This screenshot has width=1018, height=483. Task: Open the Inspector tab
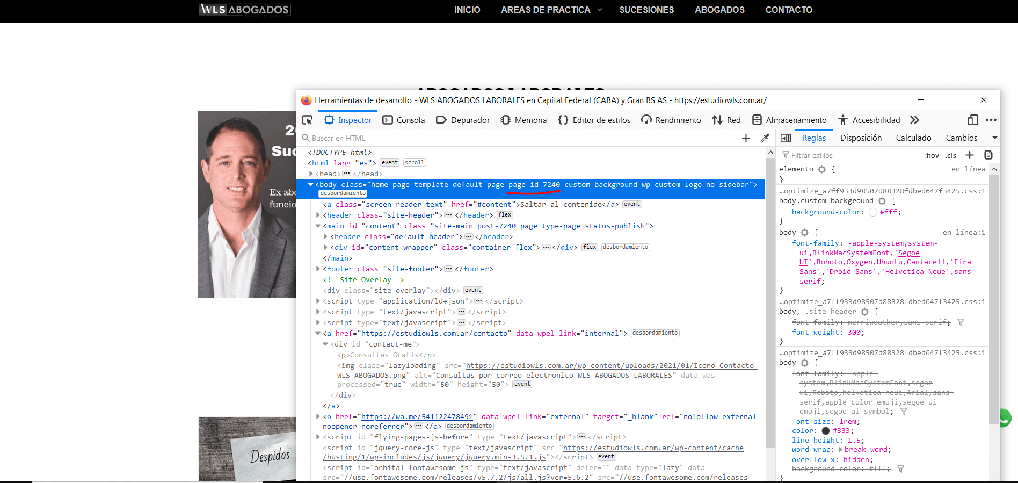(348, 120)
